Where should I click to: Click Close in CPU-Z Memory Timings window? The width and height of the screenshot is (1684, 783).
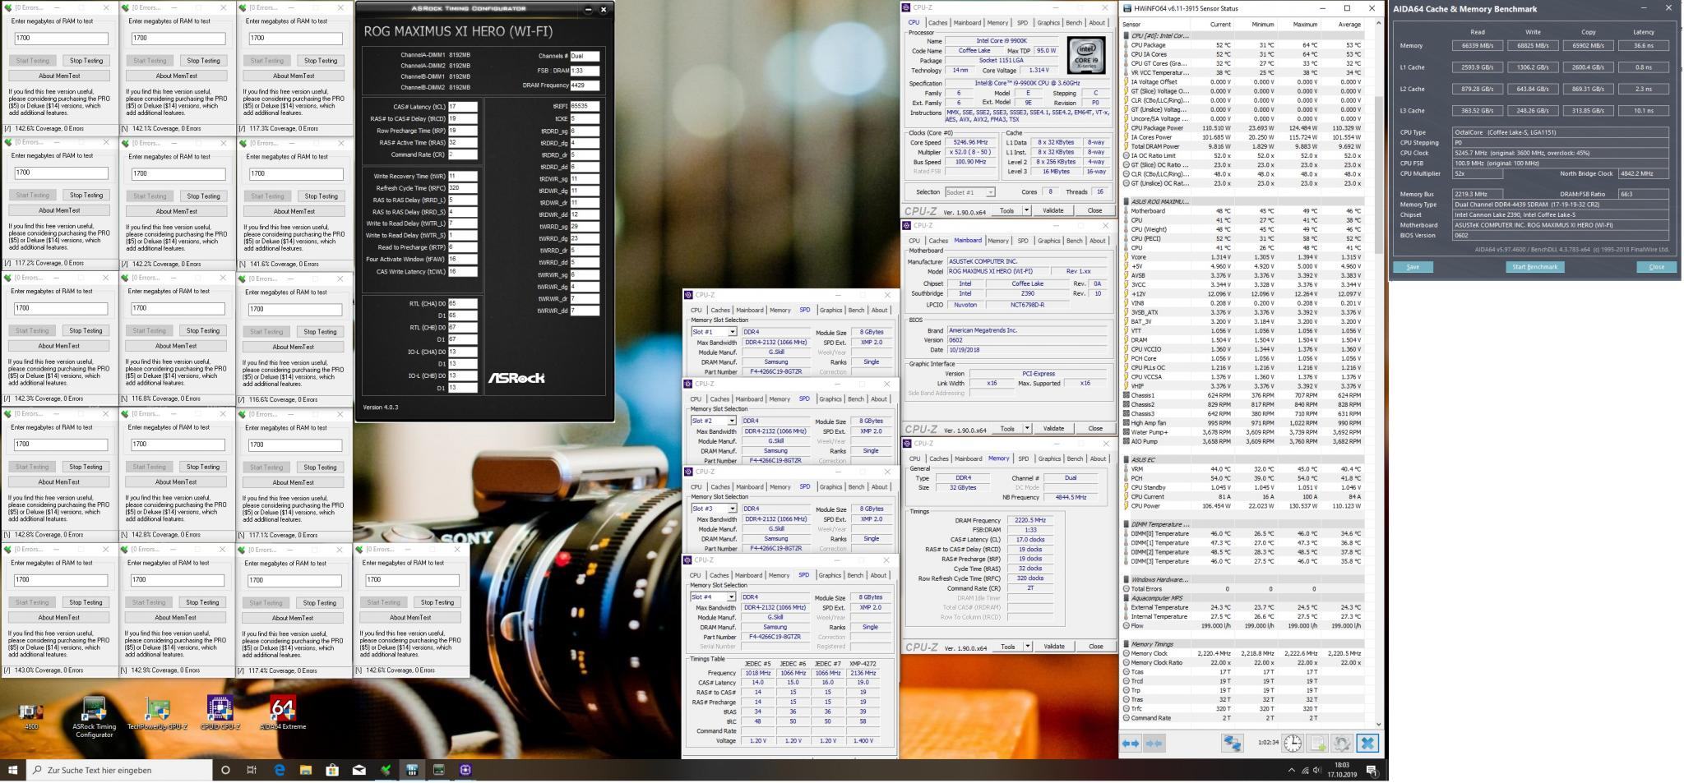click(x=1095, y=647)
